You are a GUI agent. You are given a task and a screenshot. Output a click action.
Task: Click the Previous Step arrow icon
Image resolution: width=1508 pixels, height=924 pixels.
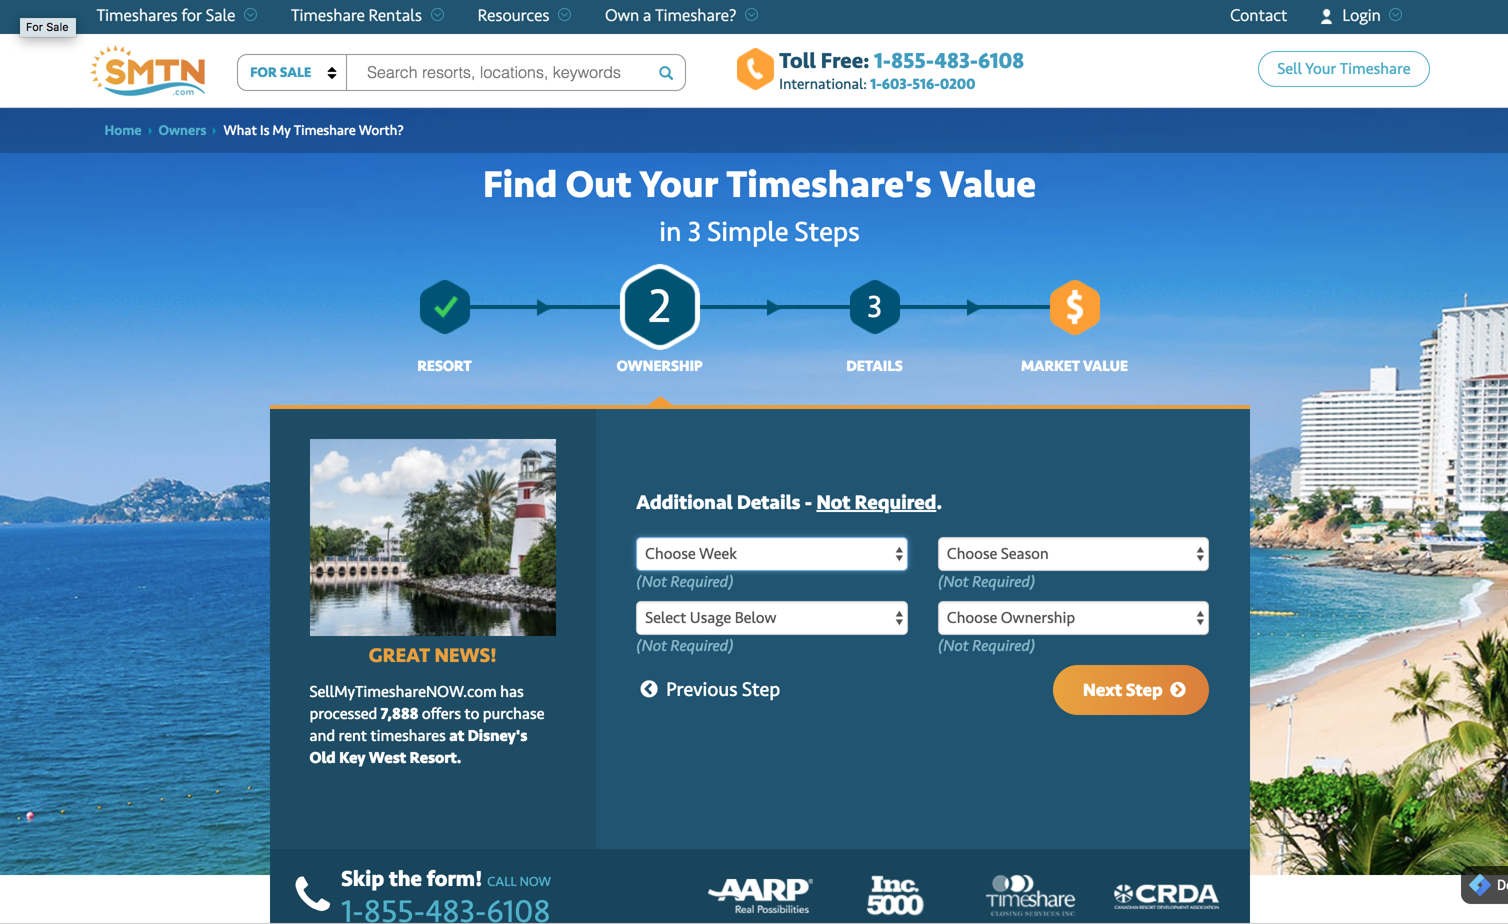coord(648,689)
